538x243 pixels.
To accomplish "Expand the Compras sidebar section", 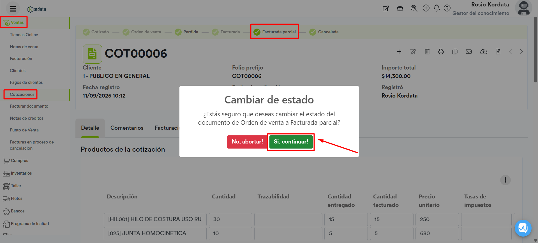I will (19, 161).
